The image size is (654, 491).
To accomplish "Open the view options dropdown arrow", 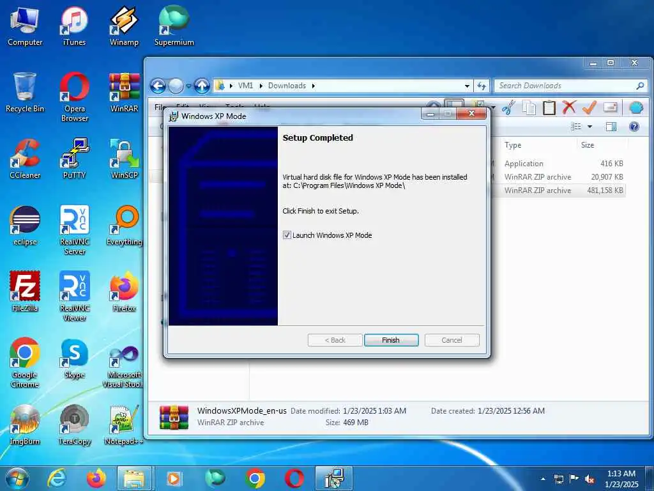I will coord(589,127).
